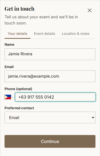The height and width of the screenshot is (156, 100).
Task: Click the Phone (optional) label
Action: click(x=18, y=89)
